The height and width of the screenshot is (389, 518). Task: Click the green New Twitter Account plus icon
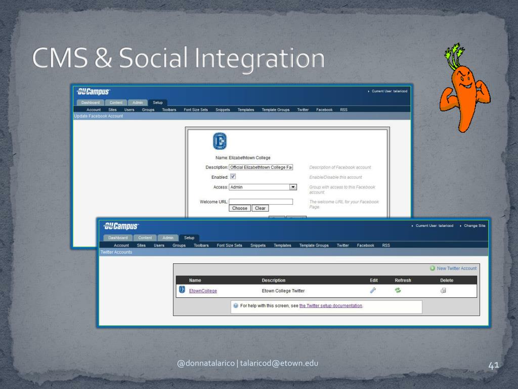click(x=433, y=268)
